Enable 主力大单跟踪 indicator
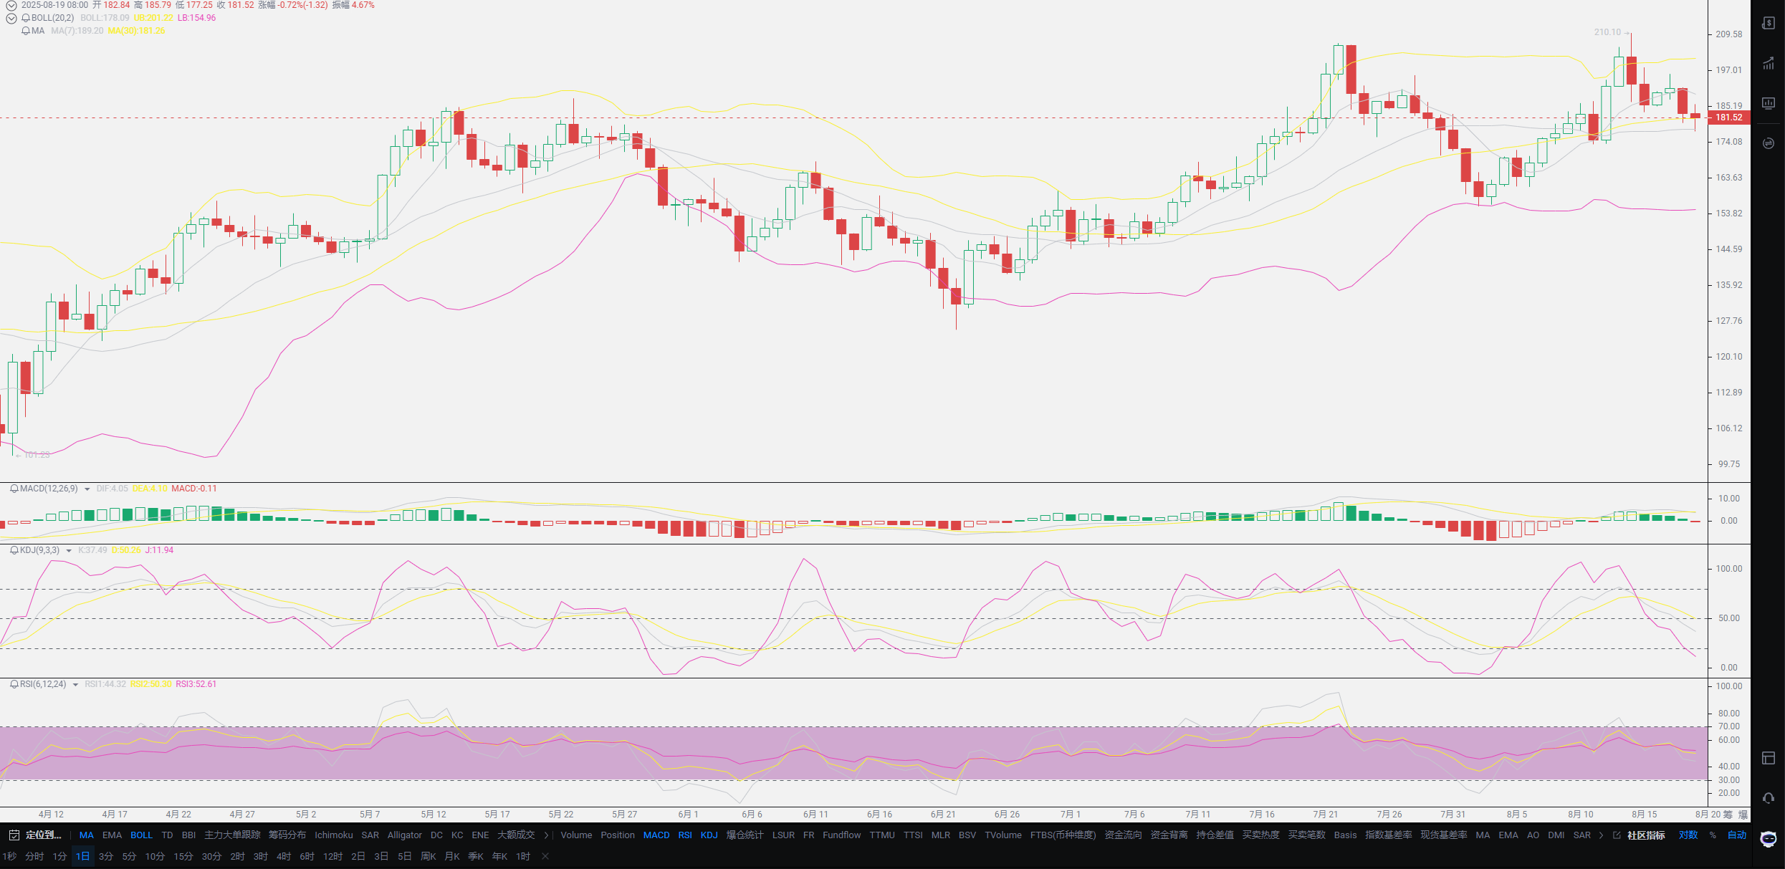1785x869 pixels. [x=232, y=835]
